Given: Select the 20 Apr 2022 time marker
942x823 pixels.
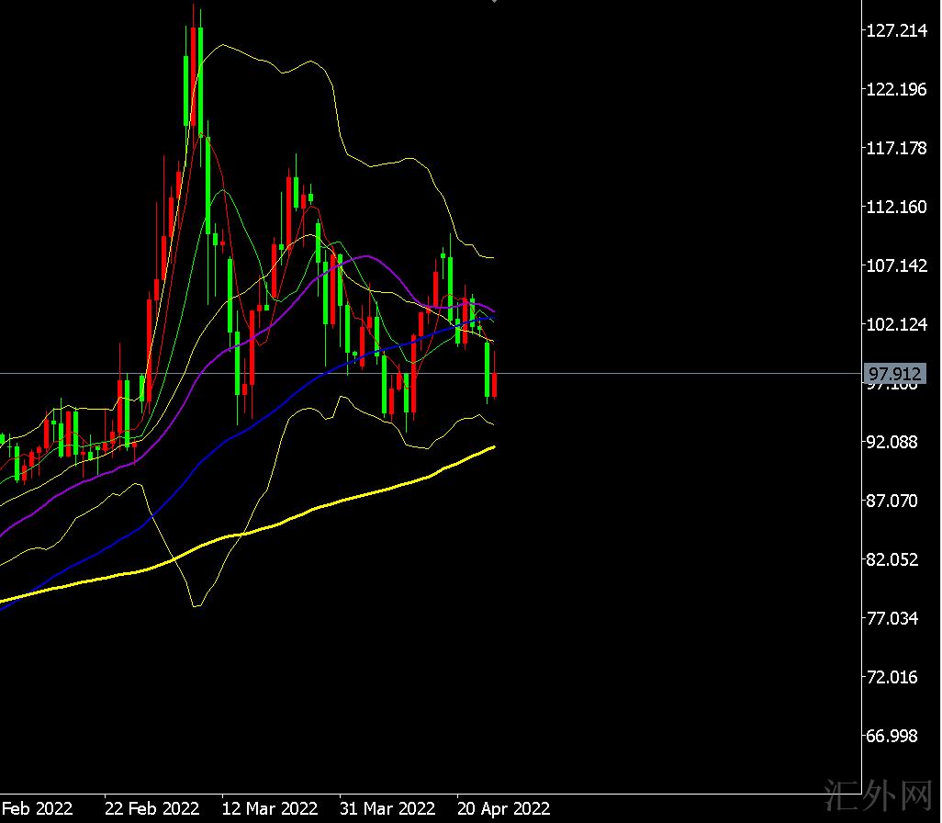Looking at the screenshot, I should pos(504,808).
